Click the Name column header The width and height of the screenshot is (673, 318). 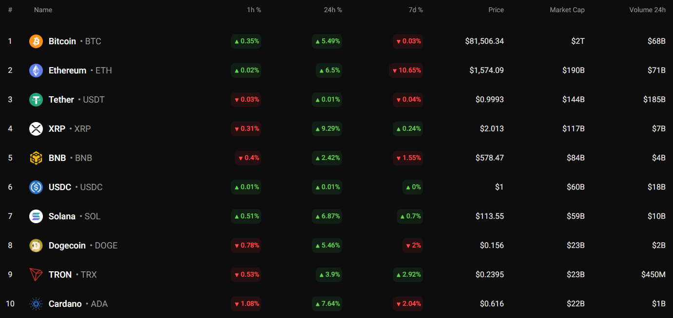coord(43,10)
